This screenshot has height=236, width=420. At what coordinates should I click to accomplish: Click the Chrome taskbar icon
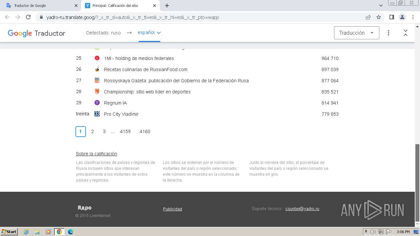(59, 232)
